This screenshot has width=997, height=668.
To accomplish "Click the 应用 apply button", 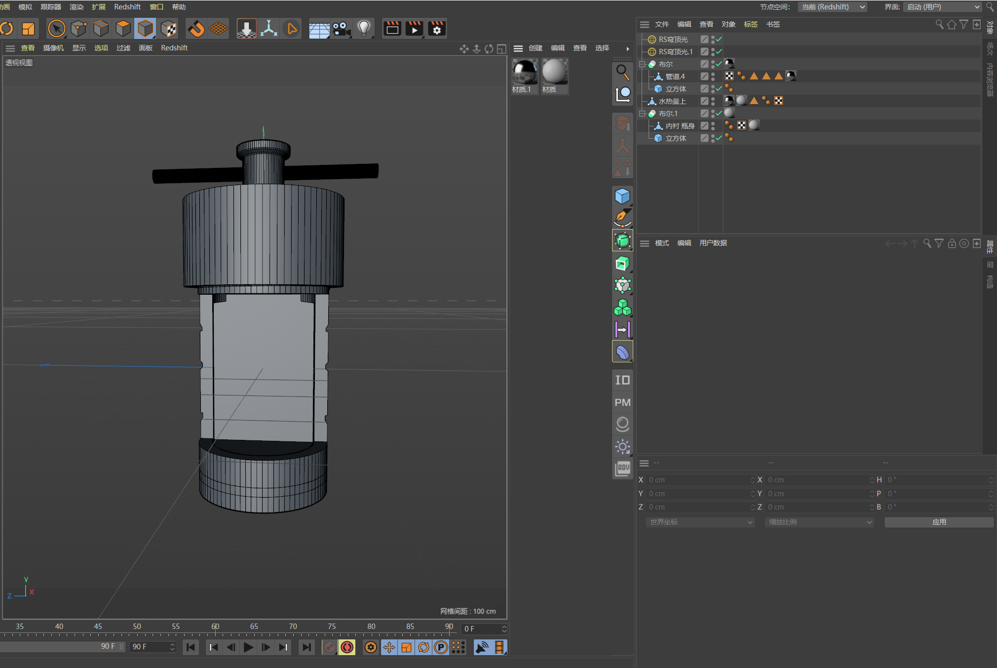I will (x=939, y=522).
